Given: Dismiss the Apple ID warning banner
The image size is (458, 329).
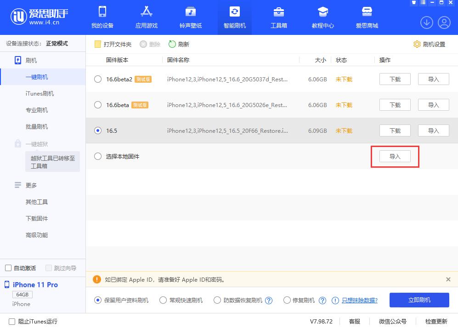Looking at the screenshot, I should (x=448, y=279).
